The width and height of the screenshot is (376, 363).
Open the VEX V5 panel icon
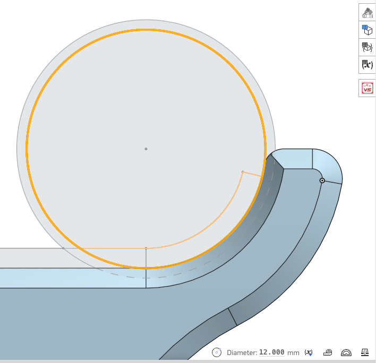pyautogui.click(x=368, y=88)
